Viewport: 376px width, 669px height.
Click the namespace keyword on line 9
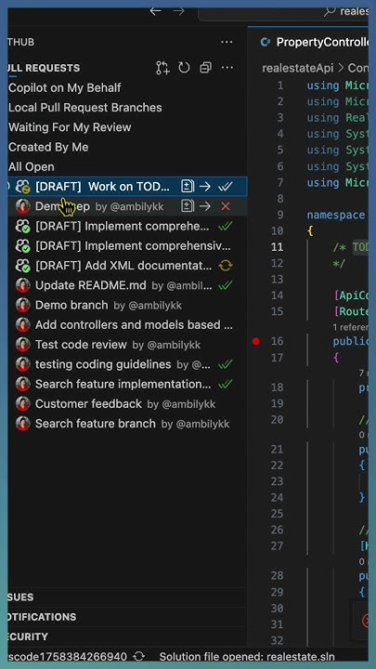pos(337,215)
